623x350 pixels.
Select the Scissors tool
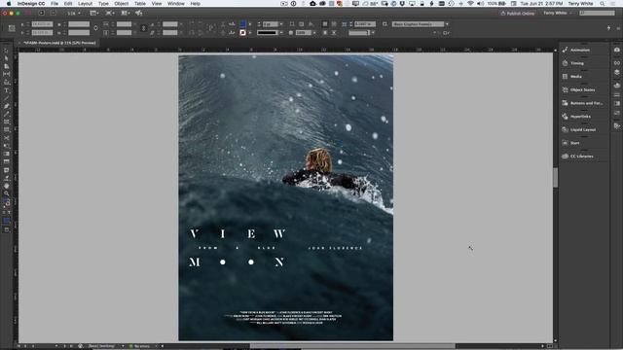pos(7,138)
